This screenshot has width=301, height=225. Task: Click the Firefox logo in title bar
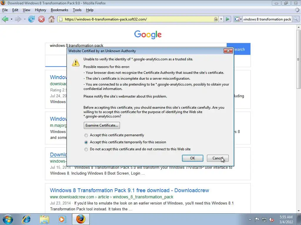click(x=3, y=3)
